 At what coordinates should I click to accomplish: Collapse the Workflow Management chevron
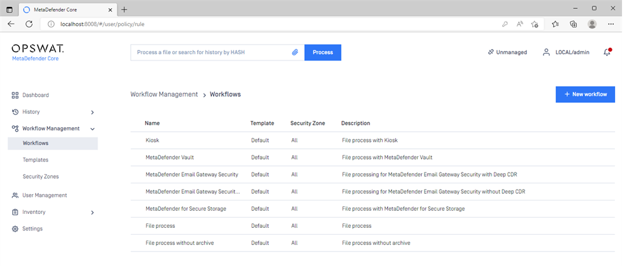pyautogui.click(x=93, y=129)
